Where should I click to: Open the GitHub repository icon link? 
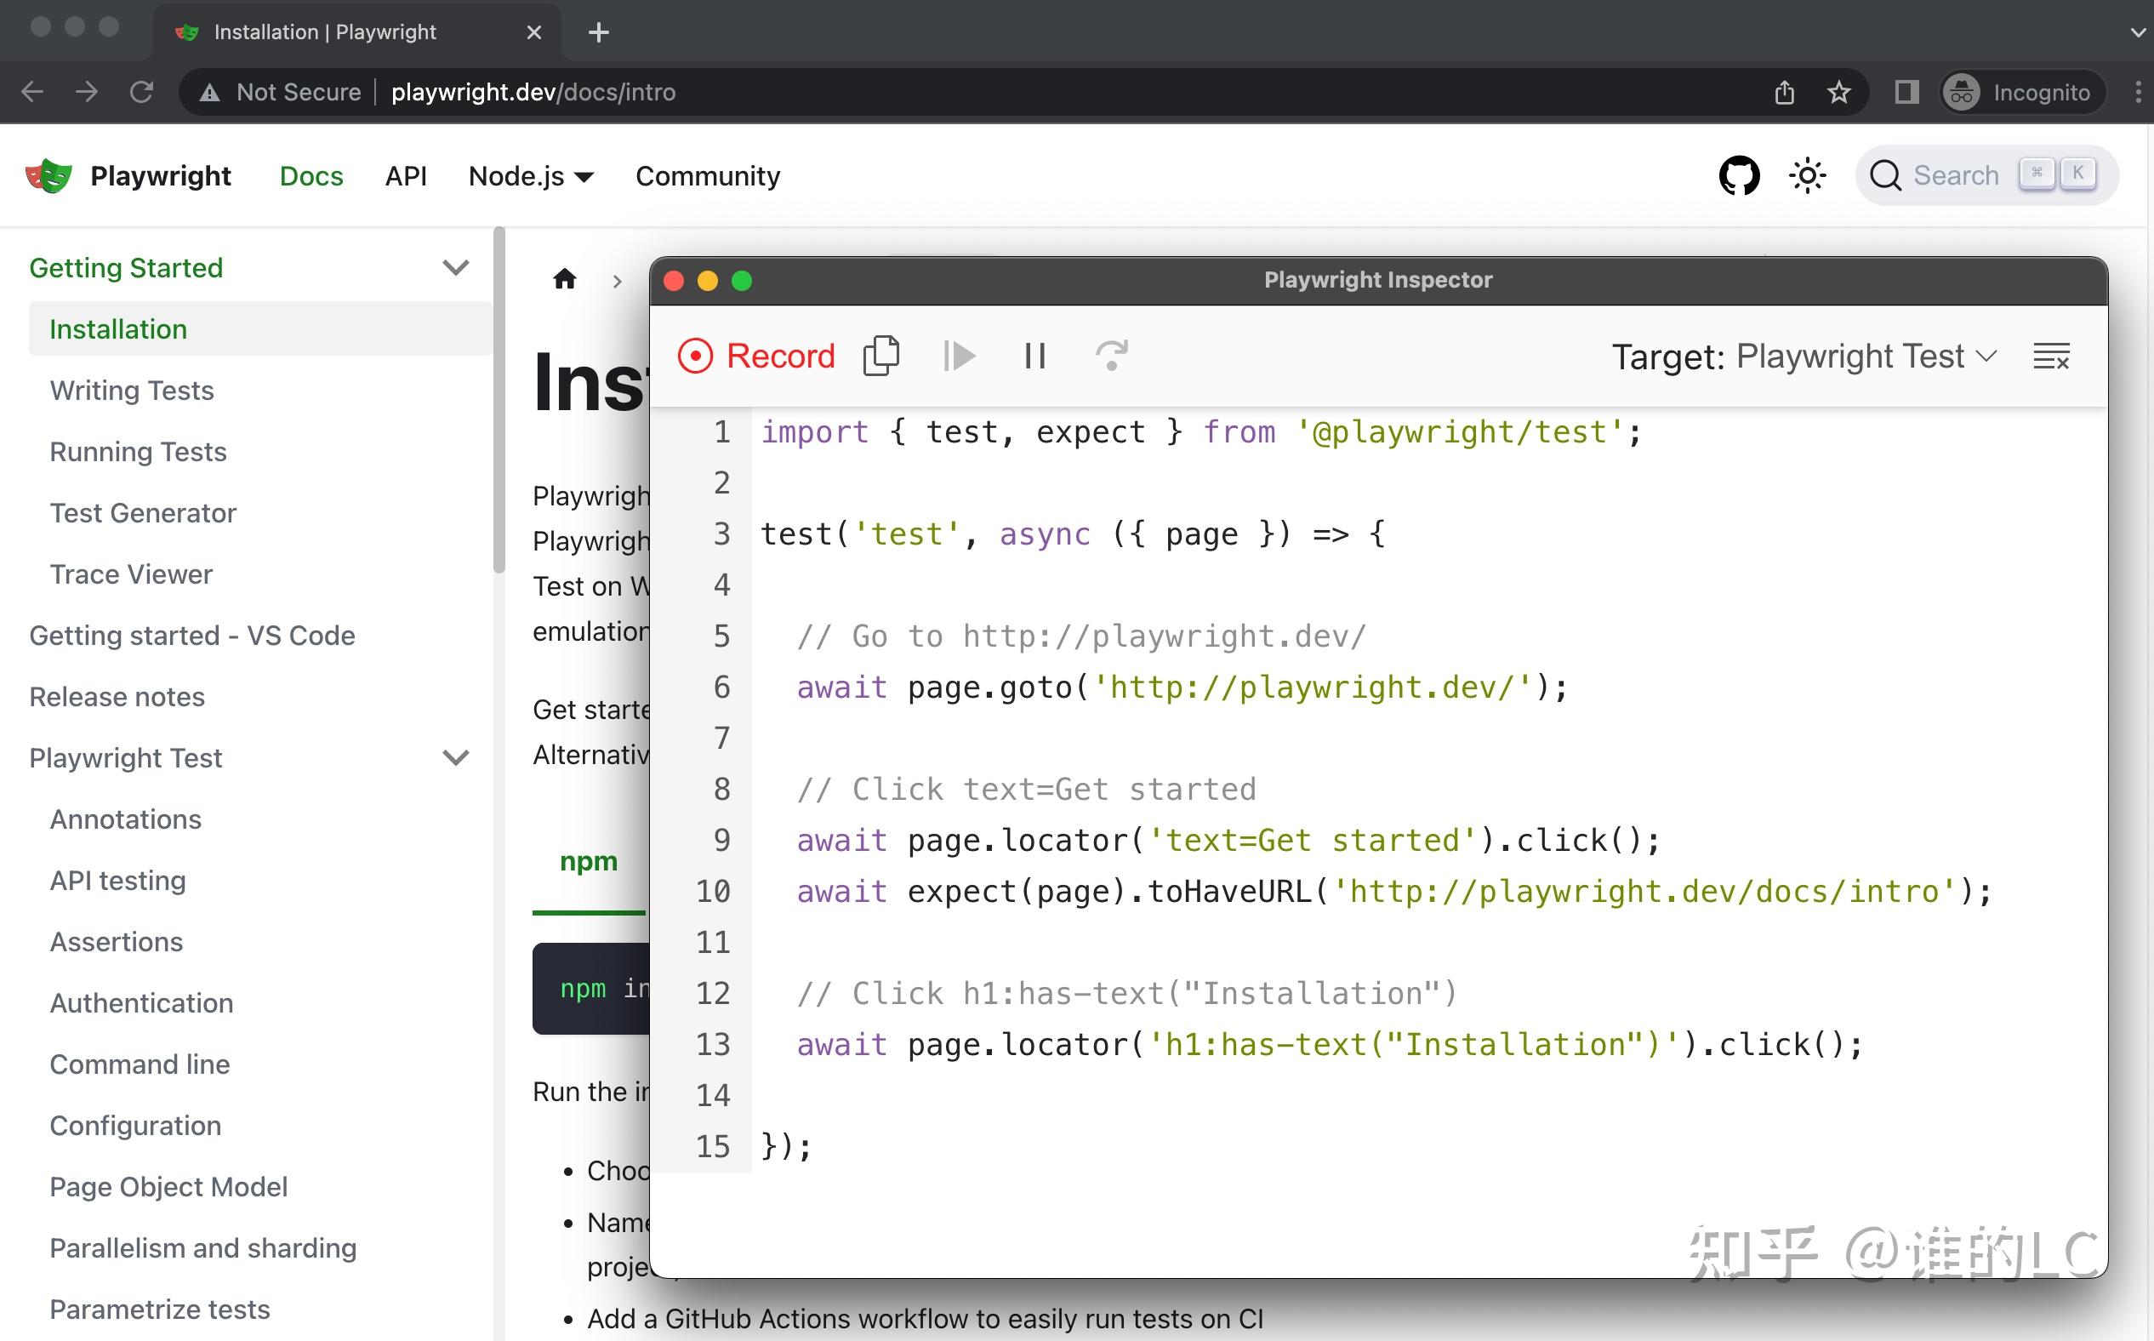1738,175
